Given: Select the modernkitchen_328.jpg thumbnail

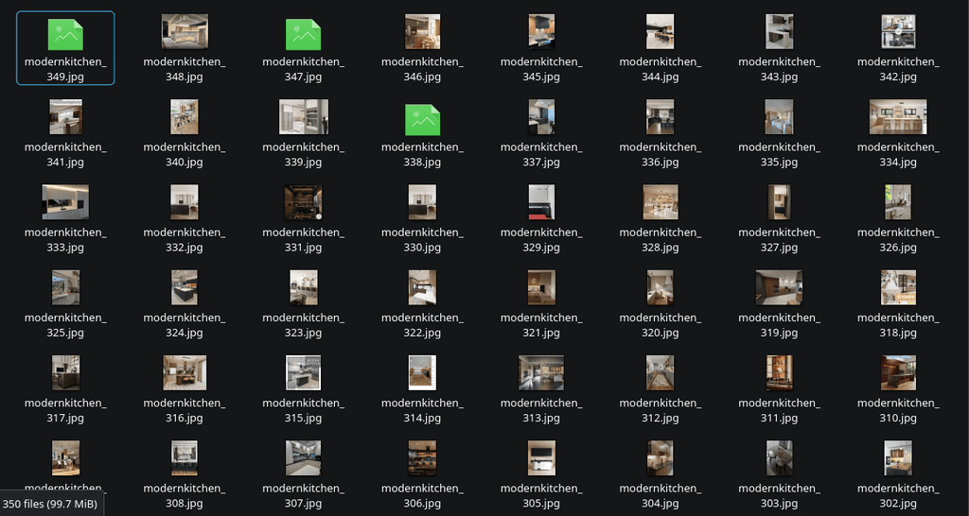Looking at the screenshot, I should 660,202.
